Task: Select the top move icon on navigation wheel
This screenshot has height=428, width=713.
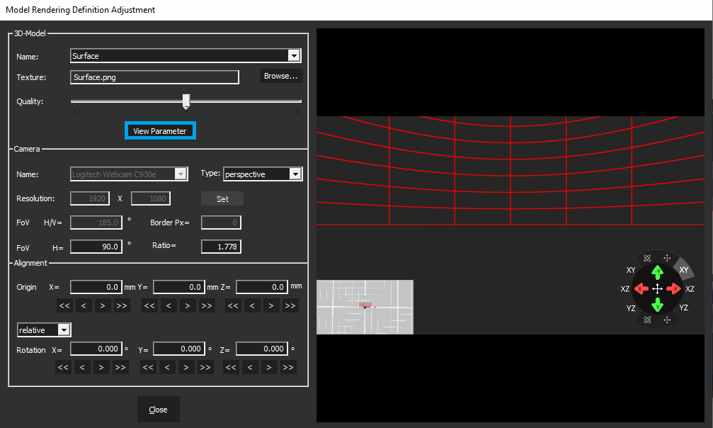Action: pyautogui.click(x=667, y=259)
